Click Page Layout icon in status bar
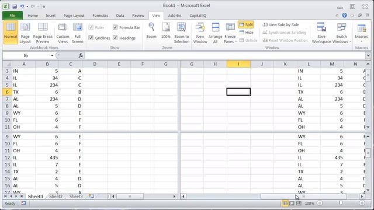The width and height of the screenshot is (374, 210). pyautogui.click(x=292, y=204)
